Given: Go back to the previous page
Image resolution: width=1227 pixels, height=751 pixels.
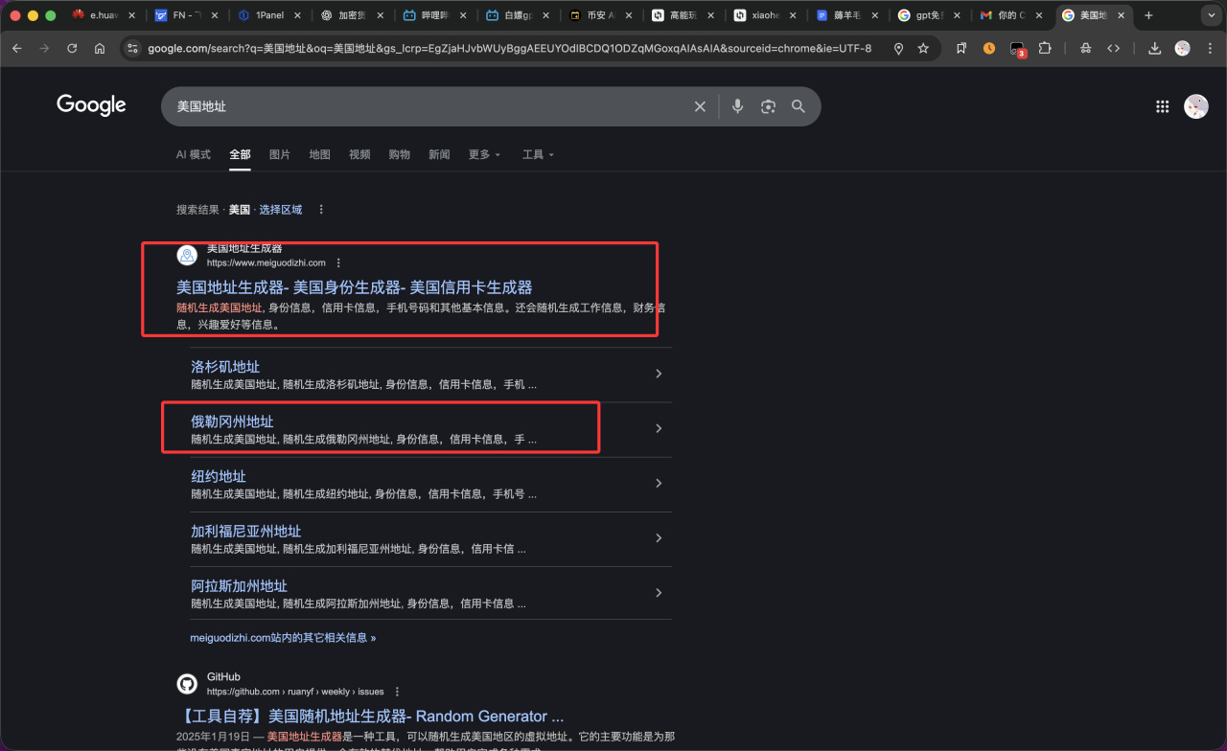Looking at the screenshot, I should [17, 48].
